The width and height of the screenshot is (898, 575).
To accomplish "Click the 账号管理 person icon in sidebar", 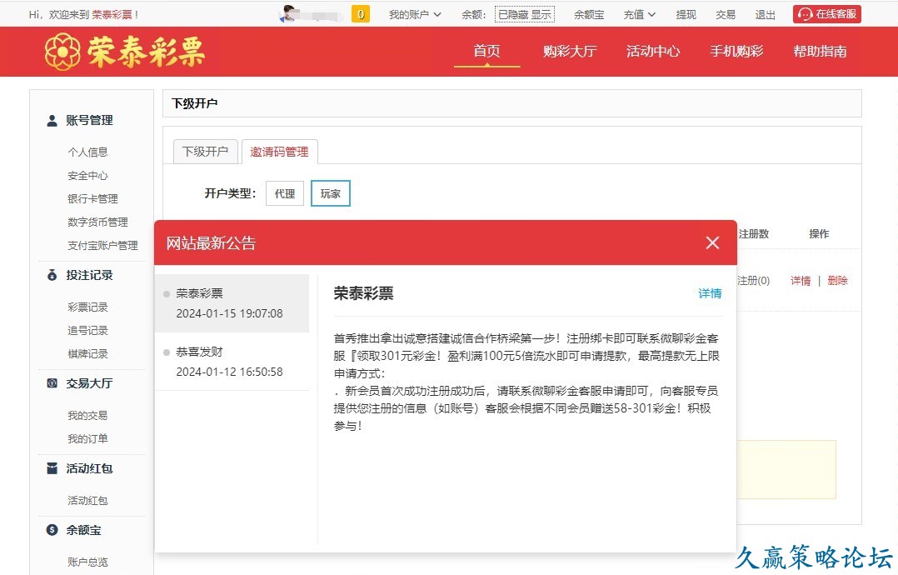I will (x=52, y=120).
